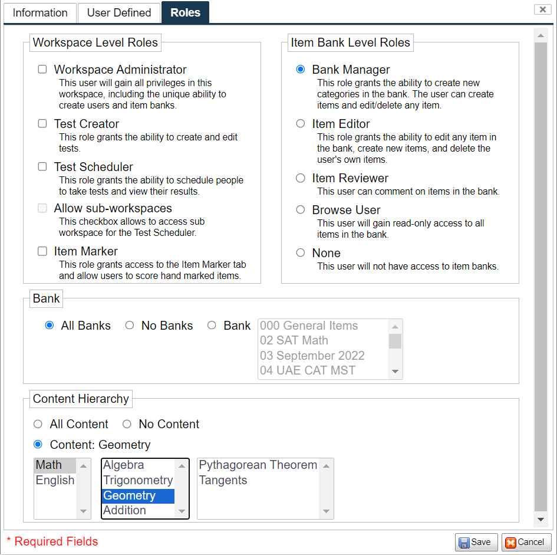The image size is (557, 555).
Task: Select the All Banks option
Action: [50, 325]
